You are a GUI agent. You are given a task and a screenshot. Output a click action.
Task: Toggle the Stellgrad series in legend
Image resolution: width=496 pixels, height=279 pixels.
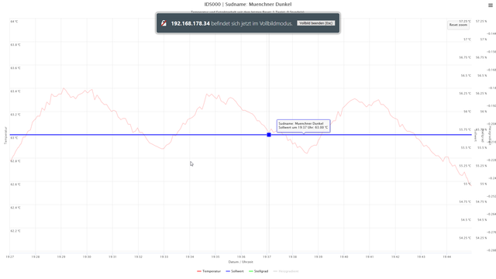point(258,271)
